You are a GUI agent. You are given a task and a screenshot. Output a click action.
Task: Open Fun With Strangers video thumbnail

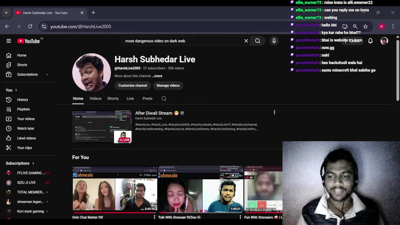click(x=263, y=189)
